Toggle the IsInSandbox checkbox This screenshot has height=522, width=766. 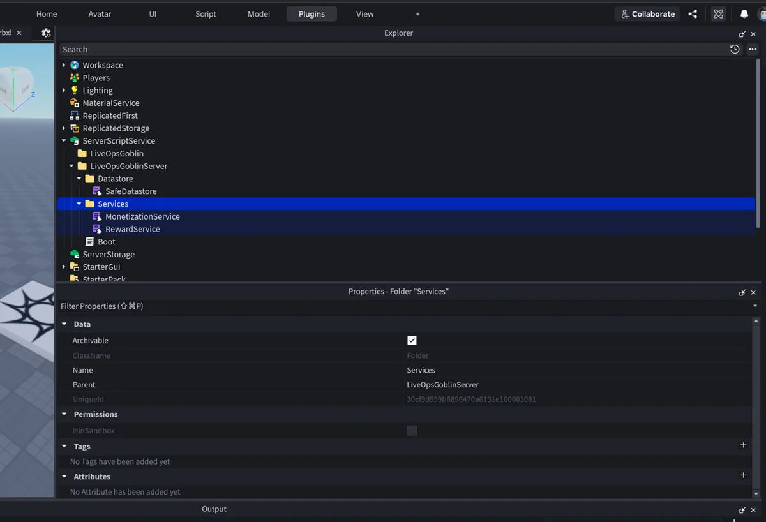[412, 431]
